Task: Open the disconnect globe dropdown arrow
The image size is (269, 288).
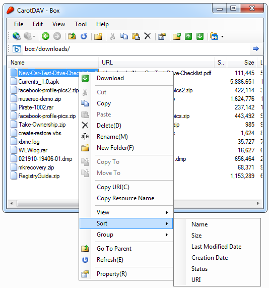Action: click(x=34, y=36)
